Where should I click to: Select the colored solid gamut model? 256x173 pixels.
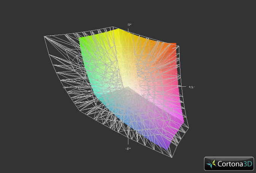131,89
